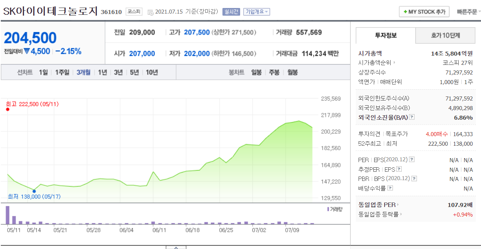
Task: Click the MY STOCK 추가 button
Action: click(424, 12)
